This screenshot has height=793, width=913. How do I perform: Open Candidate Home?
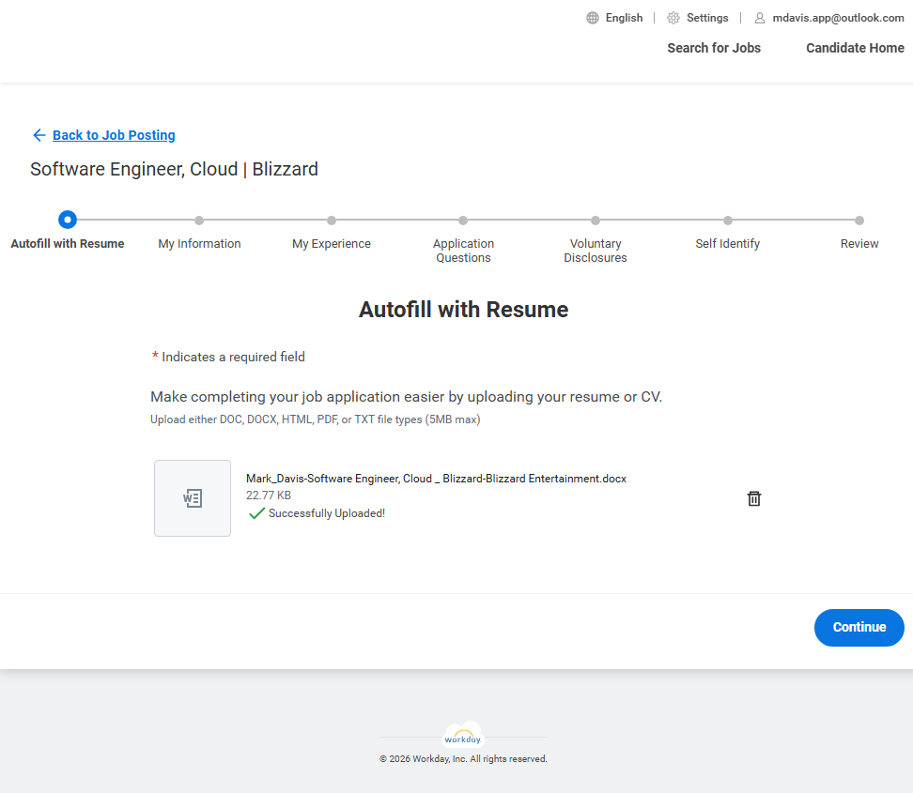[x=855, y=48]
